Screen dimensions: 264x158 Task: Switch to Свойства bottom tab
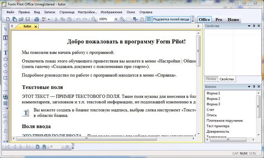pos(227,79)
